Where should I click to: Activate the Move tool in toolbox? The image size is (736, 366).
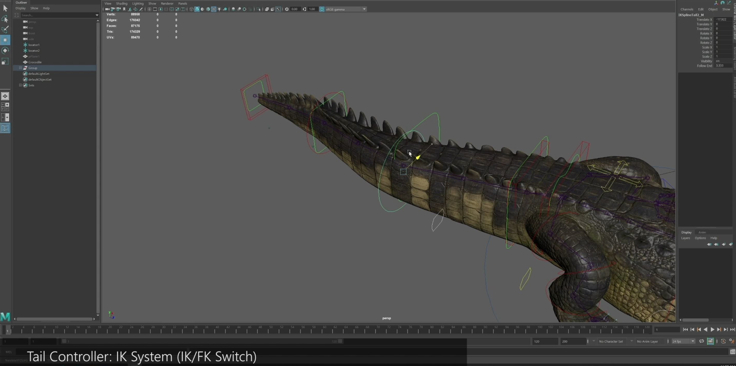[x=5, y=40]
